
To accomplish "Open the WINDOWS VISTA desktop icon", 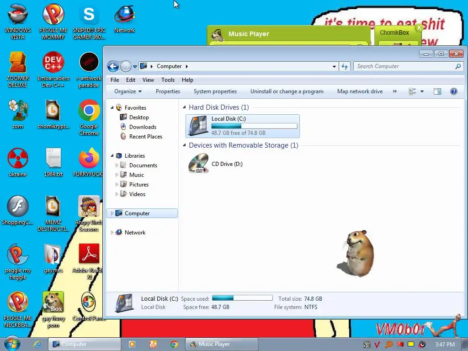I will point(18,21).
